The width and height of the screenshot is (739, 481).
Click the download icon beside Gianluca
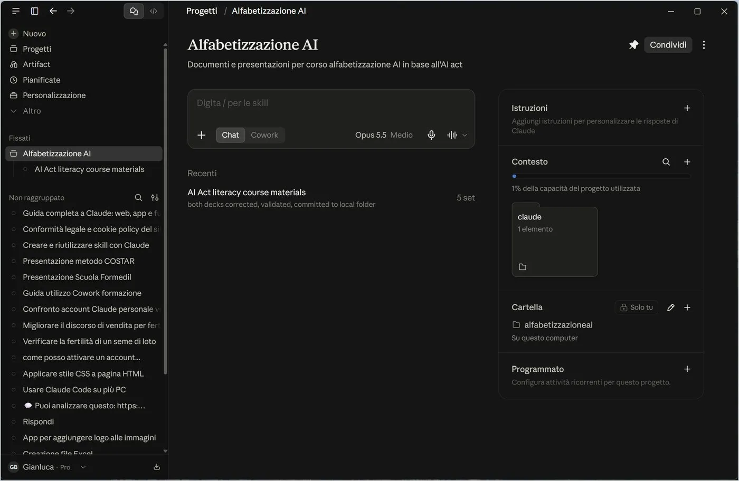click(157, 467)
